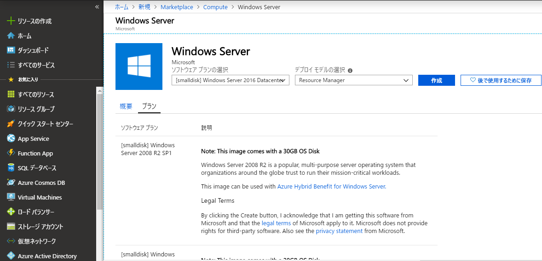Open the SQL データベース icon
This screenshot has height=261, width=542.
click(x=11, y=168)
